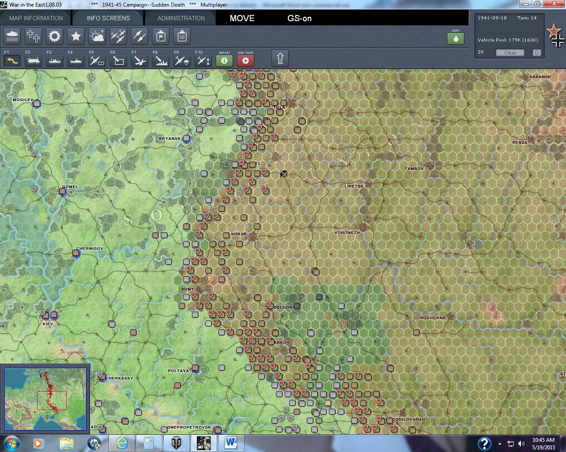Click the Chernigov city label

click(x=90, y=249)
